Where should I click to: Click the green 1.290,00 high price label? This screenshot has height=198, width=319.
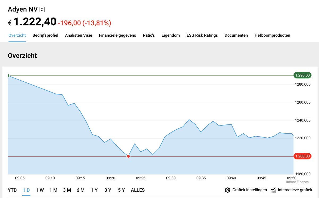(x=302, y=75)
